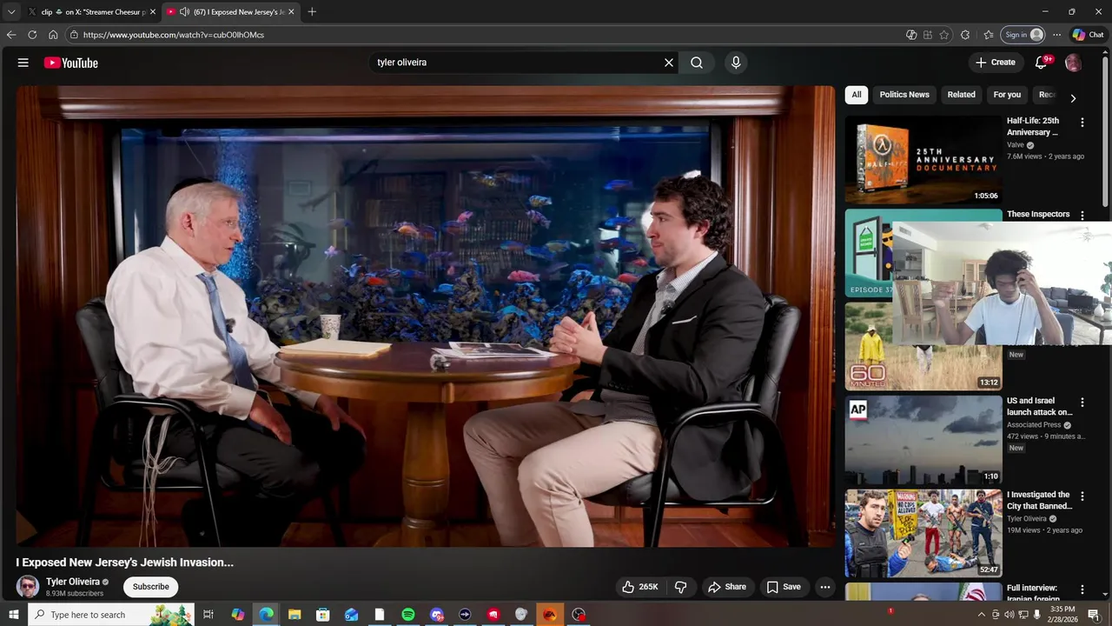
Task: Go to YouTube home via logo
Action: (x=70, y=63)
